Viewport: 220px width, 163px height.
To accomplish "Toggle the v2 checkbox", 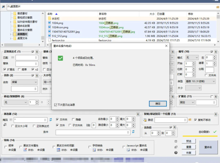I will tap(33, 69).
